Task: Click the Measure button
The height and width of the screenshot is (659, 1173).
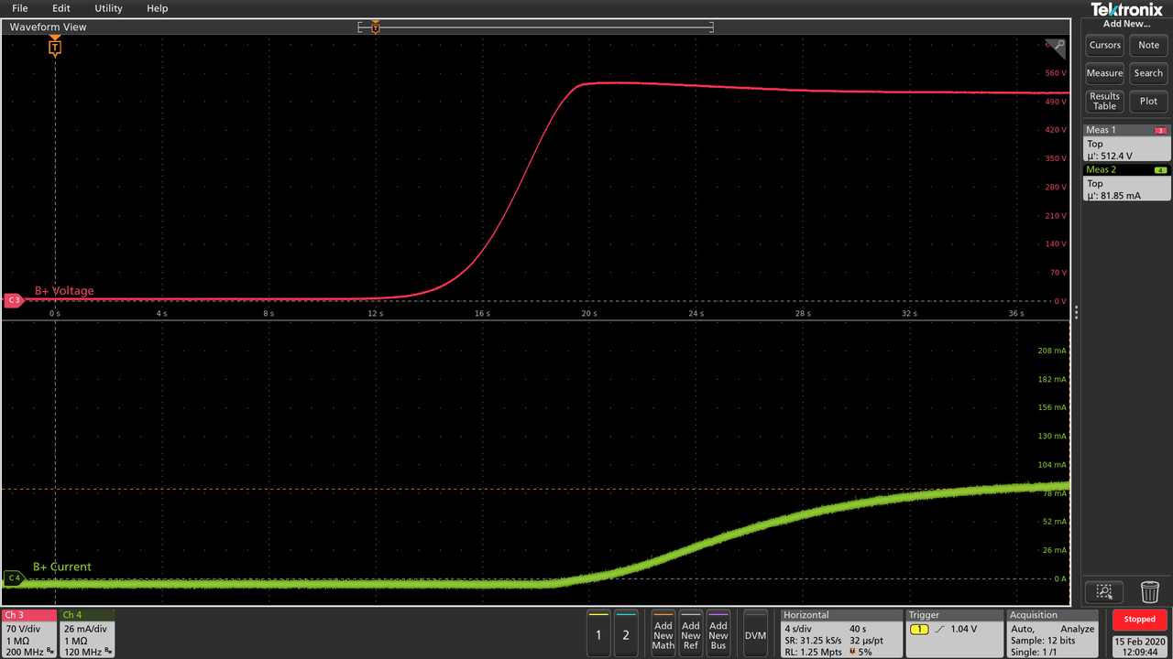Action: pyautogui.click(x=1104, y=73)
